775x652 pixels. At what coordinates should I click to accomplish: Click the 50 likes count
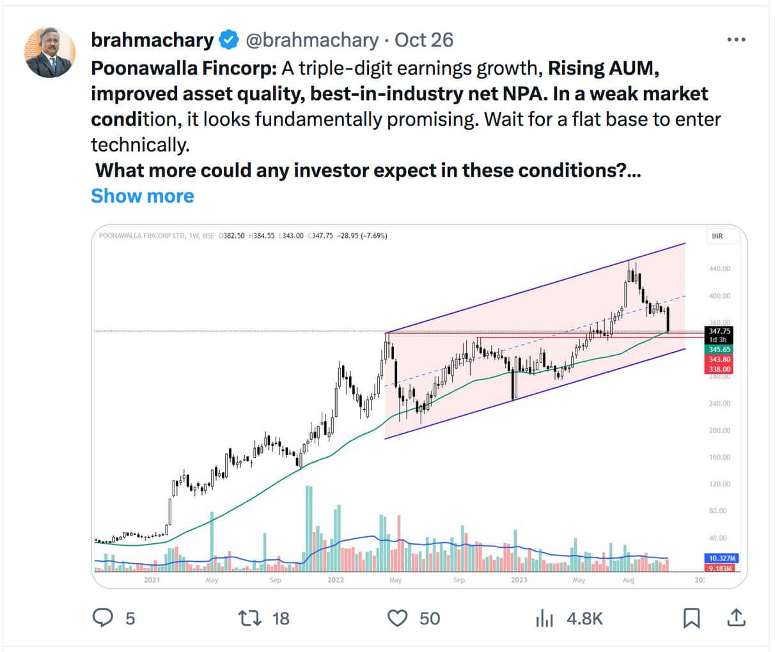click(x=430, y=618)
